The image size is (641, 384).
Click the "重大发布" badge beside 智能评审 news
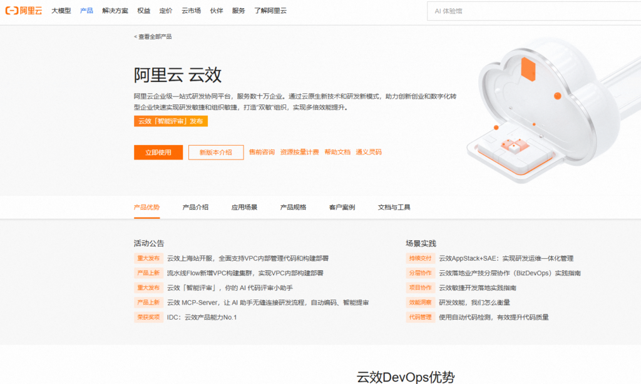[x=148, y=288]
